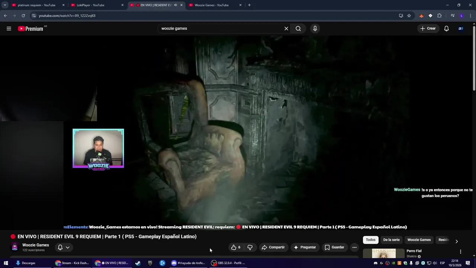The height and width of the screenshot is (268, 476).
Task: Clear the search box text
Action: pyautogui.click(x=286, y=29)
